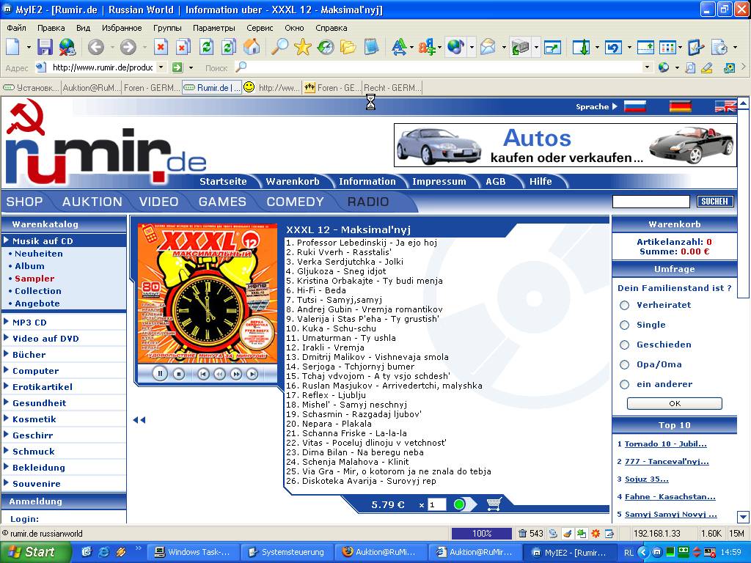Viewport: 751px width, 563px height.
Task: Click the green circle beside quantity field
Action: [459, 504]
